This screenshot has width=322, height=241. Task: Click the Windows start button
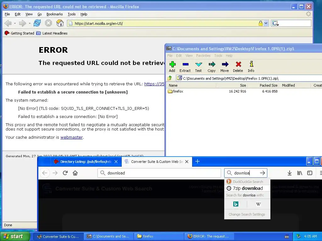pyautogui.click(x=15, y=236)
